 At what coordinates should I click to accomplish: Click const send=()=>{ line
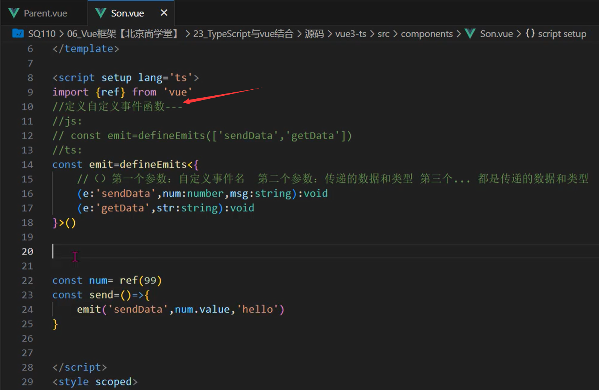101,295
